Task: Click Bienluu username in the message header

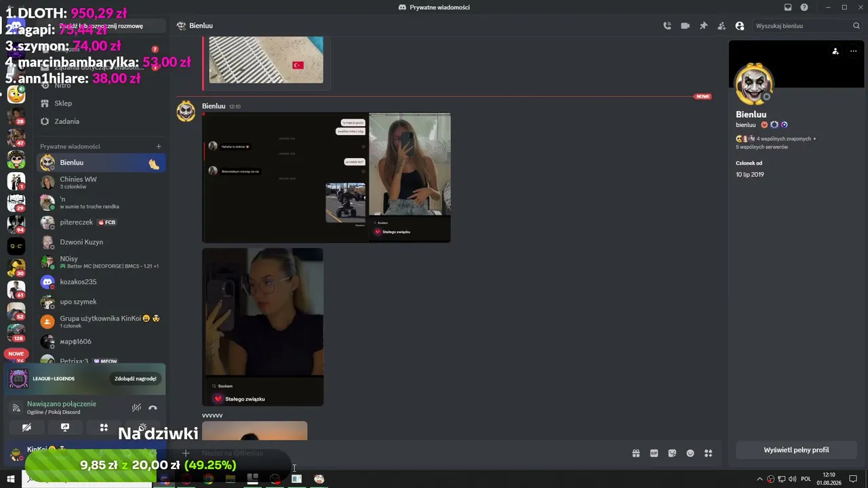Action: point(214,106)
